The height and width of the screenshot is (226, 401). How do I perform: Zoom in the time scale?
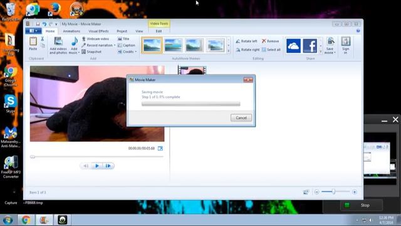355,191
